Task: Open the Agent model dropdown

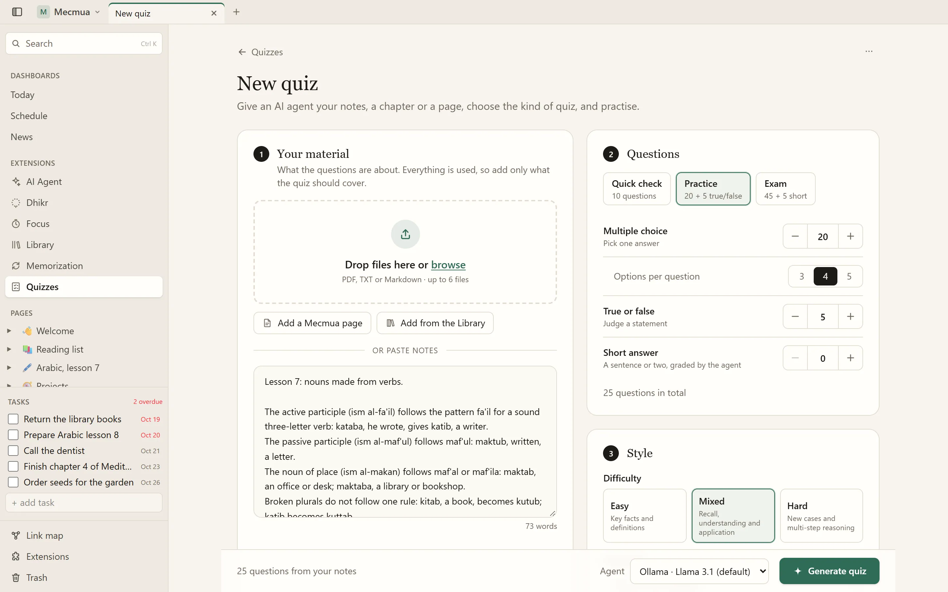Action: (x=699, y=571)
